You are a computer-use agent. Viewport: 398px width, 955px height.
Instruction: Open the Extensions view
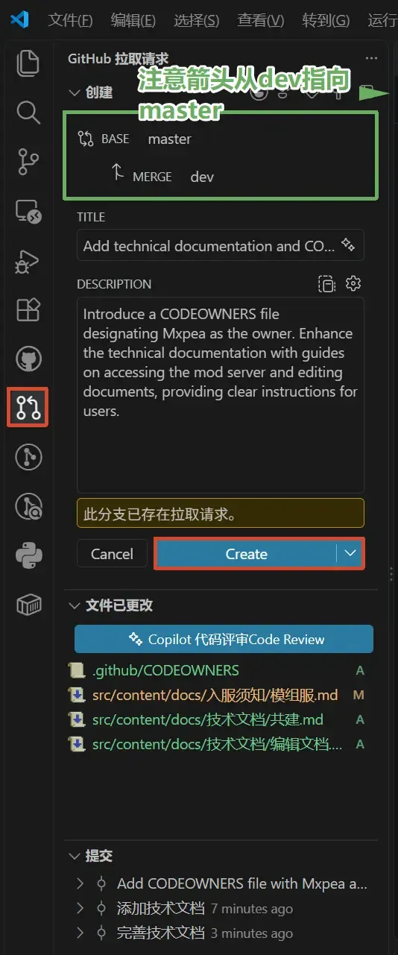click(28, 309)
